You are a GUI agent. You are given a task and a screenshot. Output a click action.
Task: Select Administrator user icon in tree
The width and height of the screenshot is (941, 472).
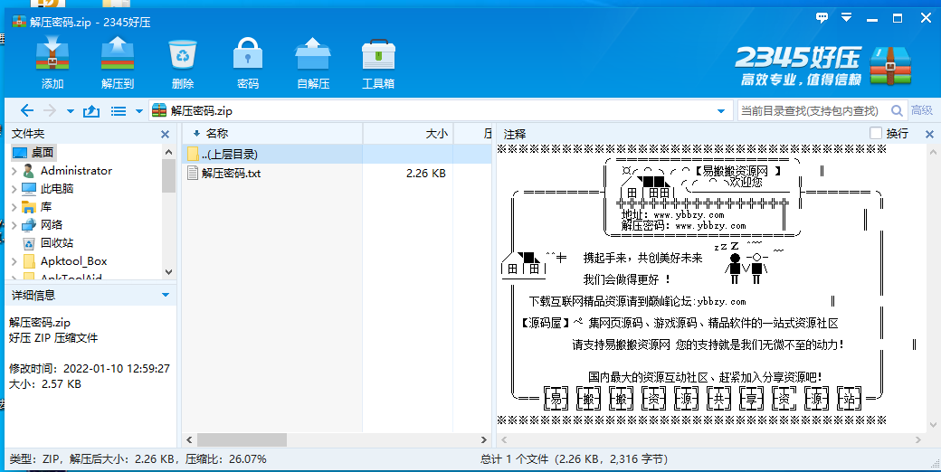(x=29, y=171)
